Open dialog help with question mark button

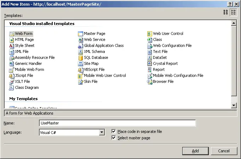[230, 4]
